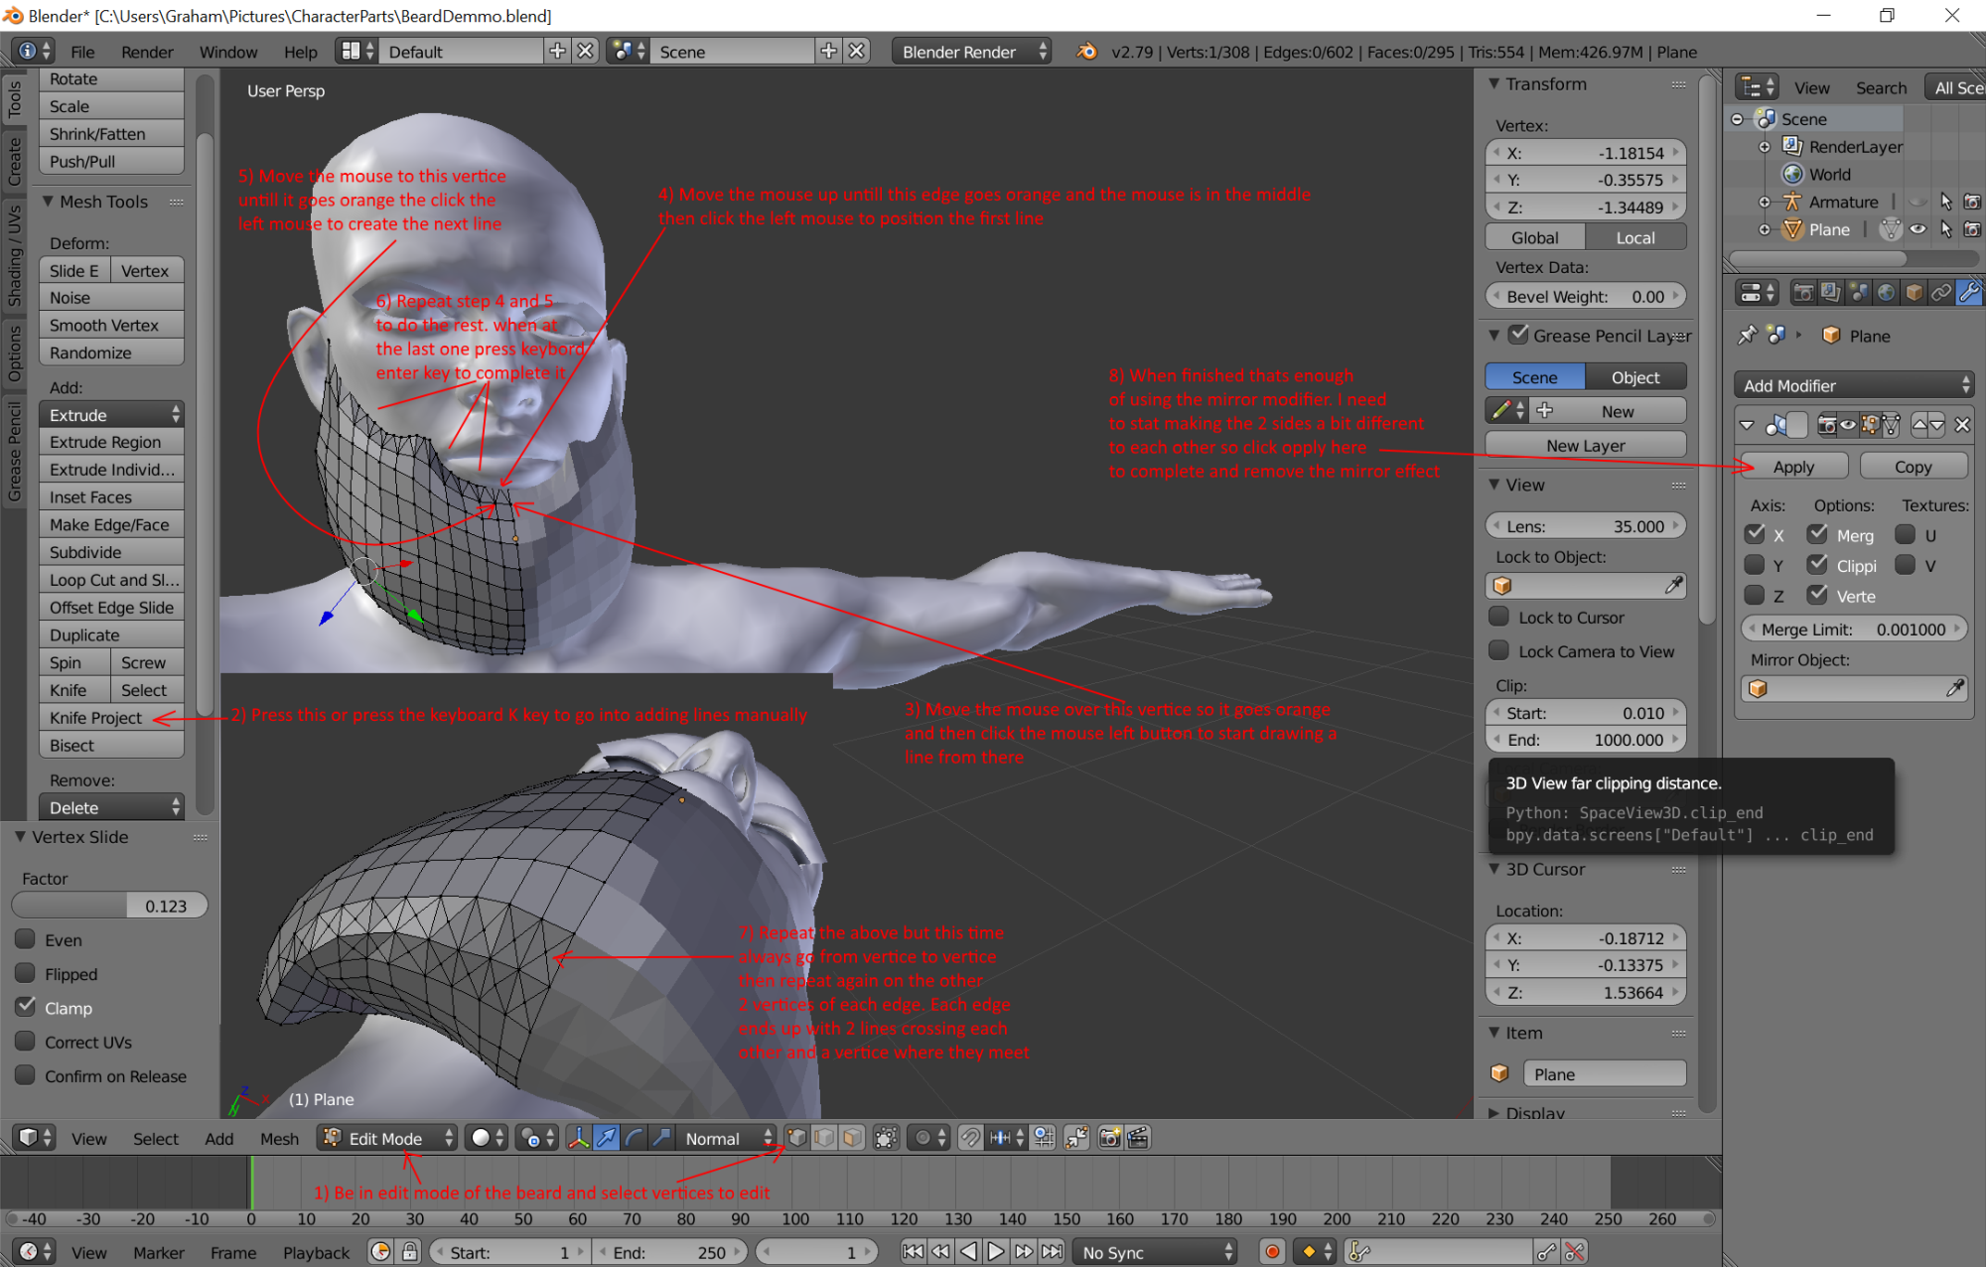Viewport: 1986px width, 1267px height.
Task: Open the No Sync playback dropdown
Action: [x=1156, y=1252]
